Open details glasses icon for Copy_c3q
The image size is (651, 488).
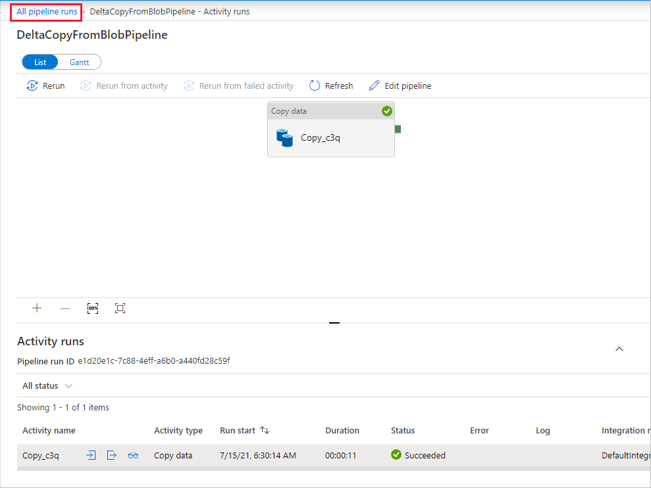[133, 456]
